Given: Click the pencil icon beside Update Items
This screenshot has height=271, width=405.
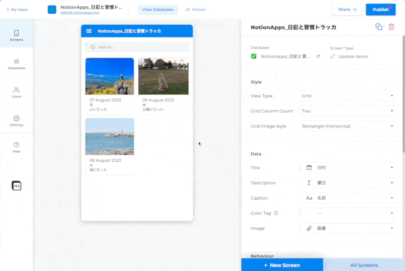Looking at the screenshot, I should [x=333, y=57].
